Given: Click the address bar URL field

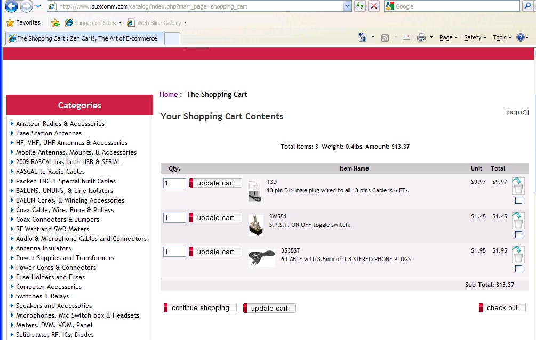Looking at the screenshot, I should [196, 6].
